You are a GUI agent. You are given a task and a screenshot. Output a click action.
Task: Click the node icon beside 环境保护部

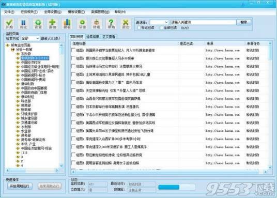(x=18, y=114)
